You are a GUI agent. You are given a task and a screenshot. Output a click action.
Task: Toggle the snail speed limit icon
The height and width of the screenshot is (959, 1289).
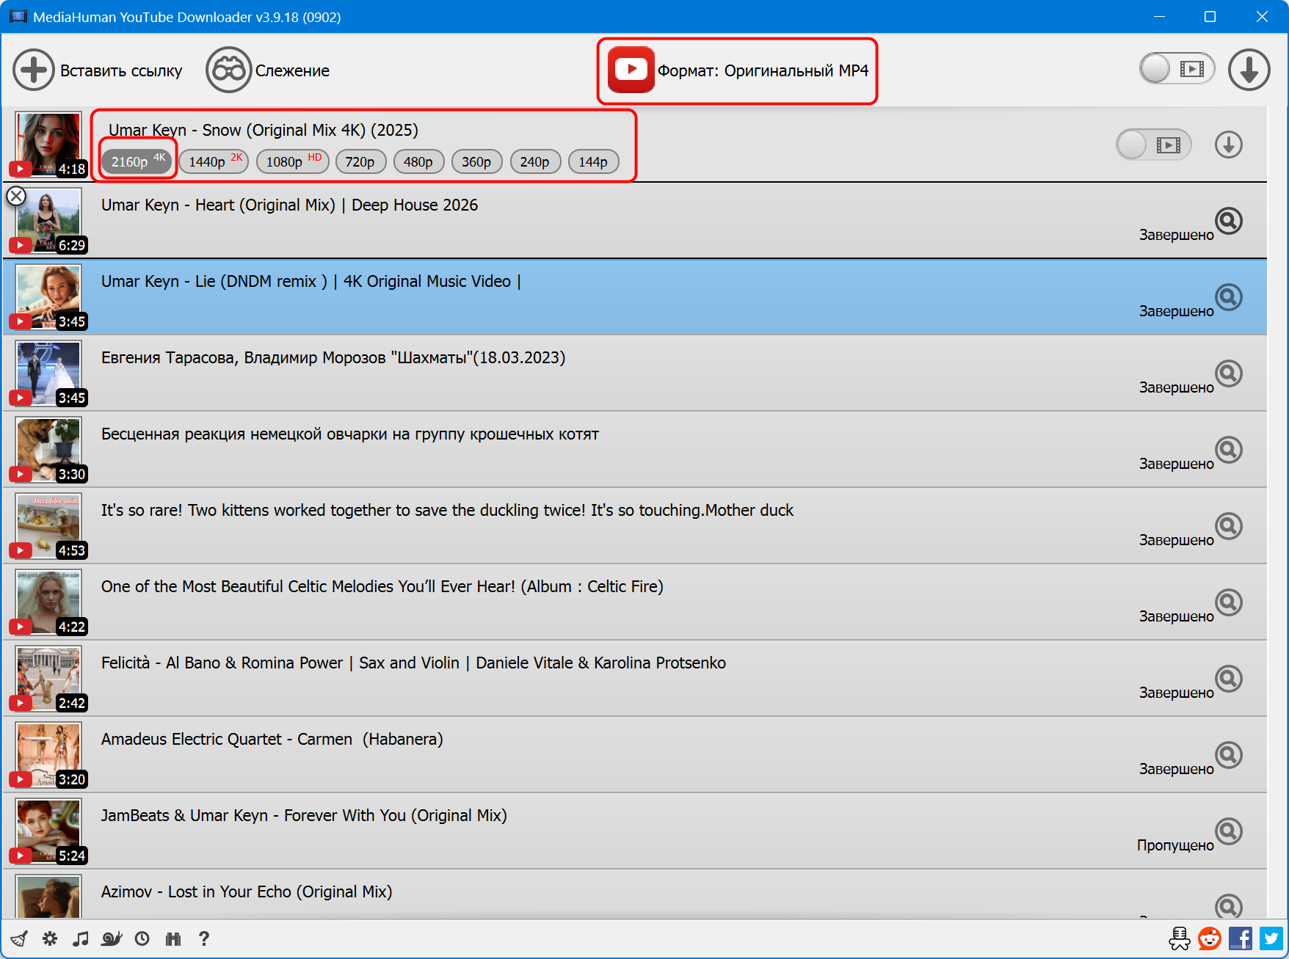point(112,938)
